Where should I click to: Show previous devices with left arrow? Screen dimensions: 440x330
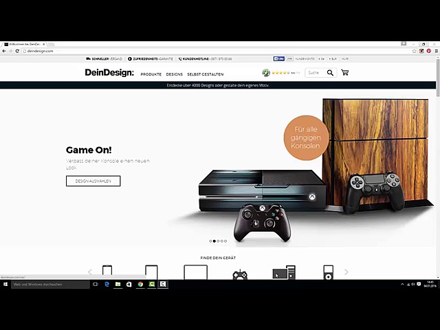89,272
